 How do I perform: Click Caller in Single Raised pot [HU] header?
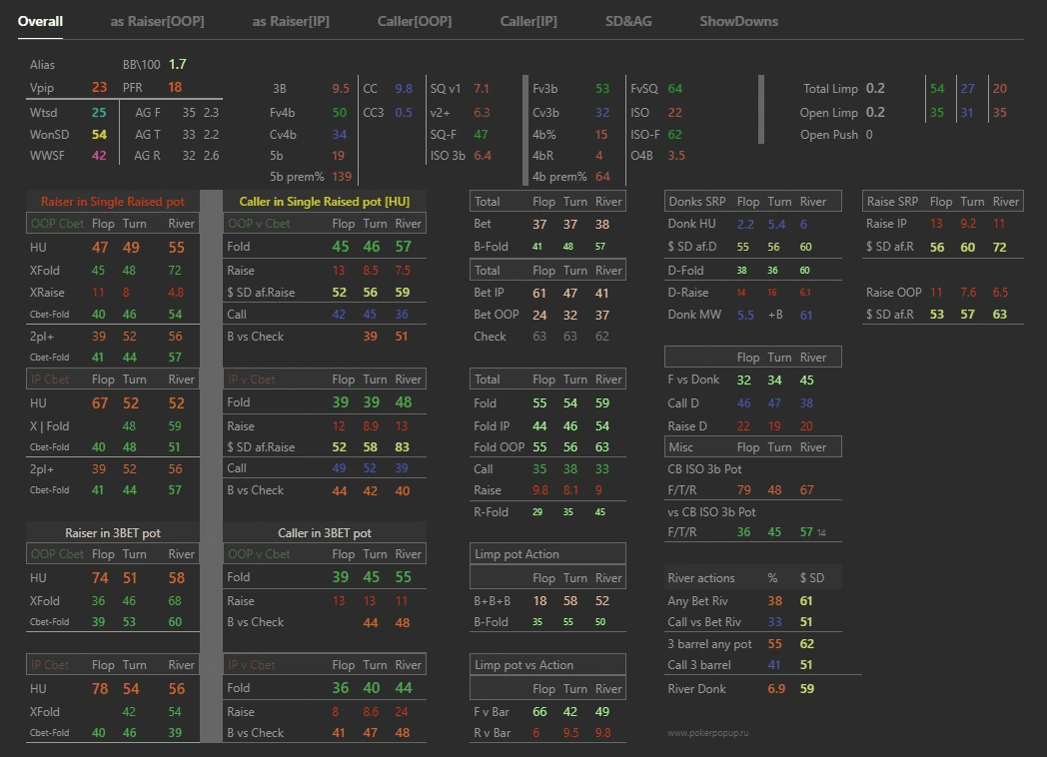click(x=325, y=201)
